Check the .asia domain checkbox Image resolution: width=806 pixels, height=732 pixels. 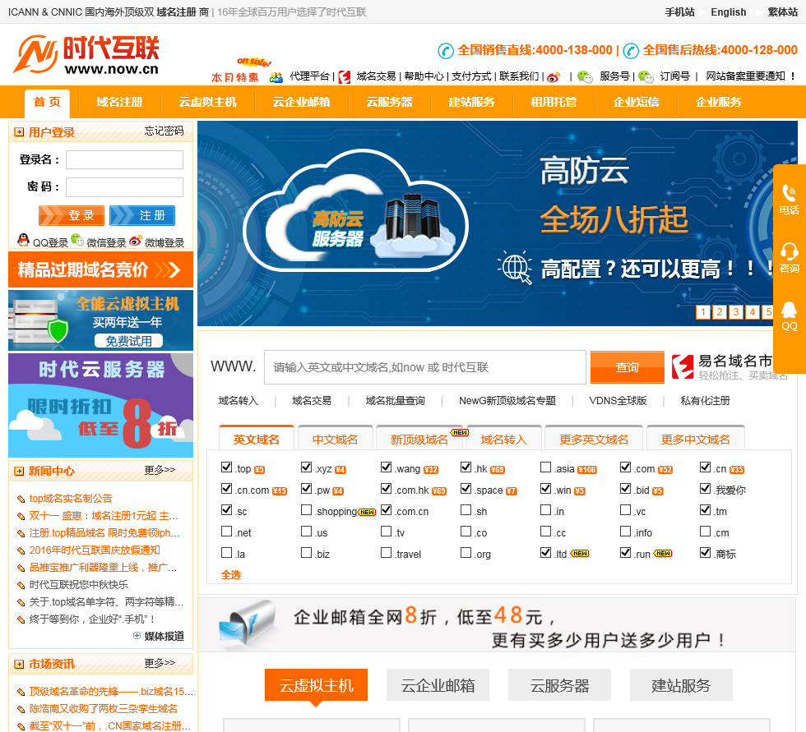(x=545, y=467)
